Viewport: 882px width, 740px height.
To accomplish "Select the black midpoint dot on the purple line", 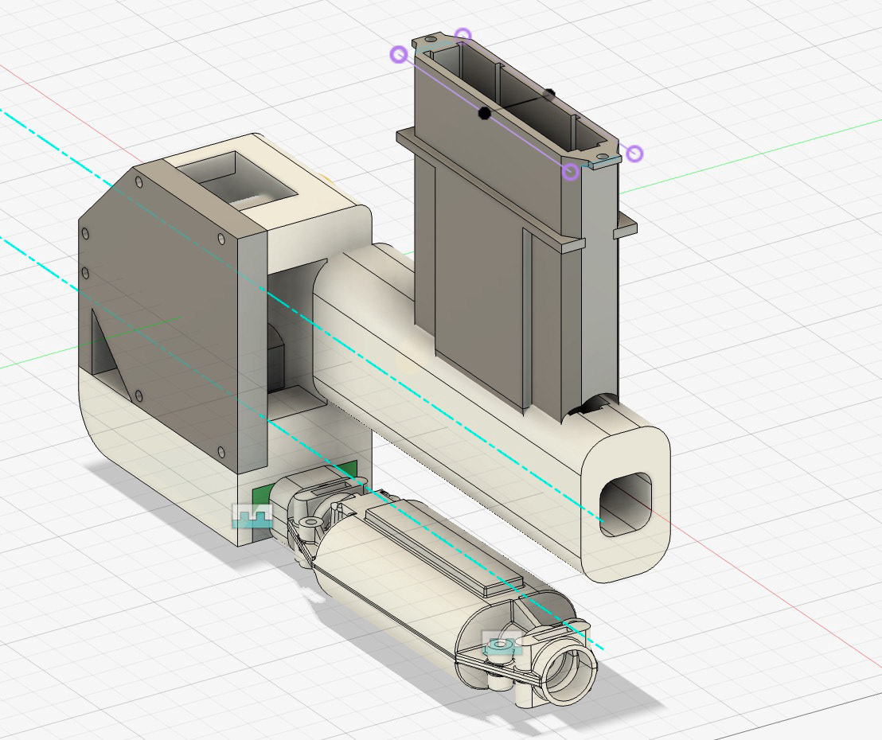I will tap(484, 114).
